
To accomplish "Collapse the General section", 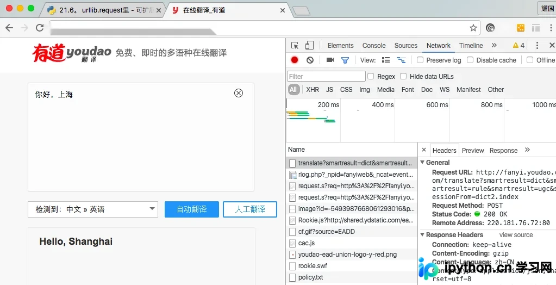I will (x=422, y=162).
